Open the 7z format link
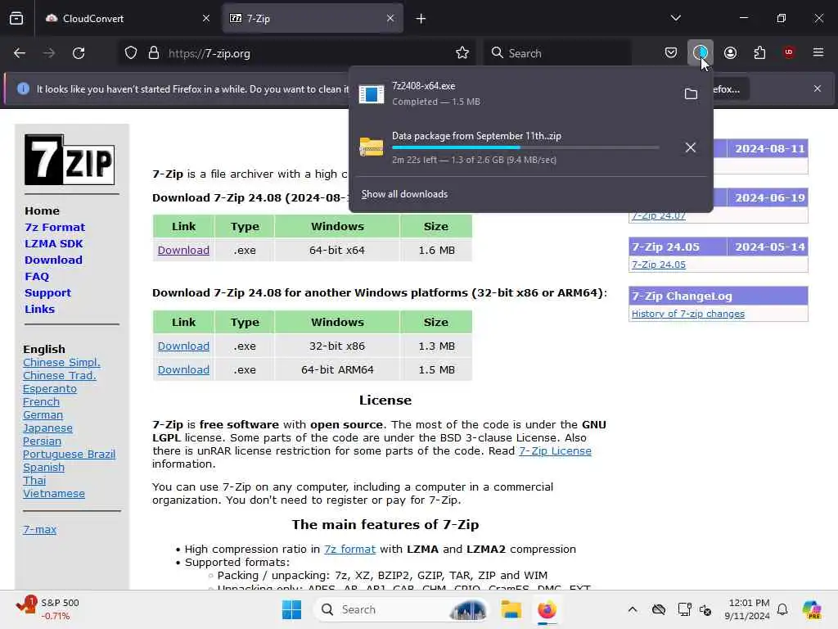 click(349, 550)
